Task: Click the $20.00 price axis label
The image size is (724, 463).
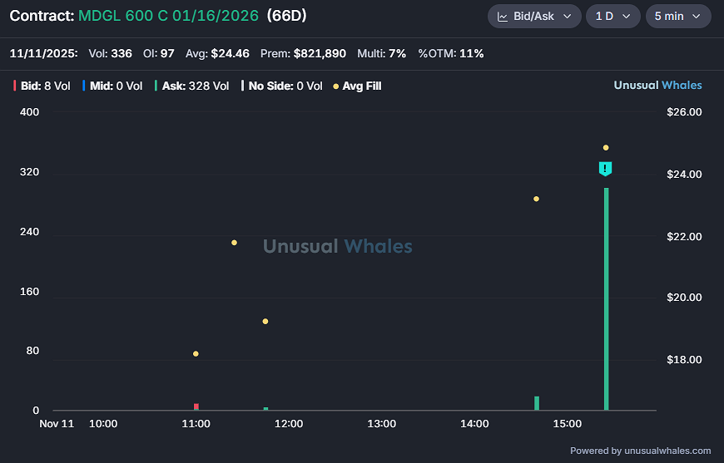Action: click(x=684, y=298)
